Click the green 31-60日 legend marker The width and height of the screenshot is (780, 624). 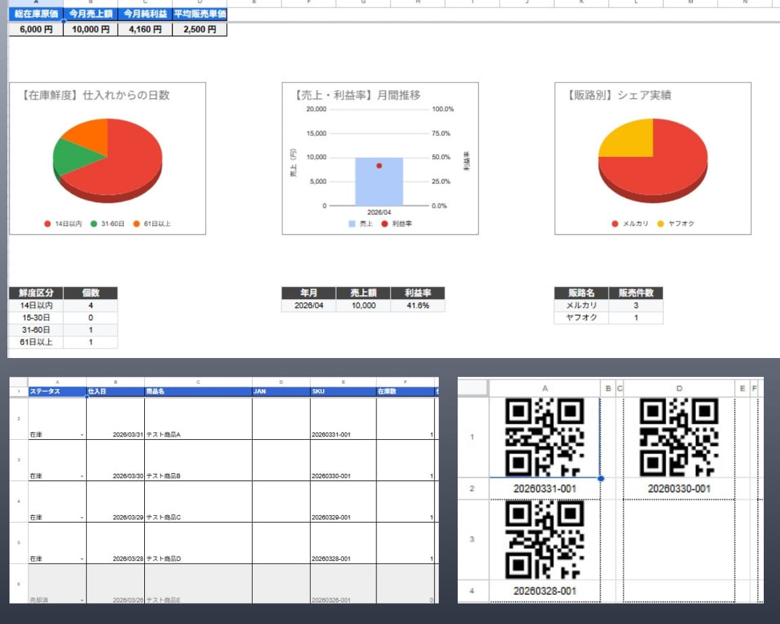[93, 224]
